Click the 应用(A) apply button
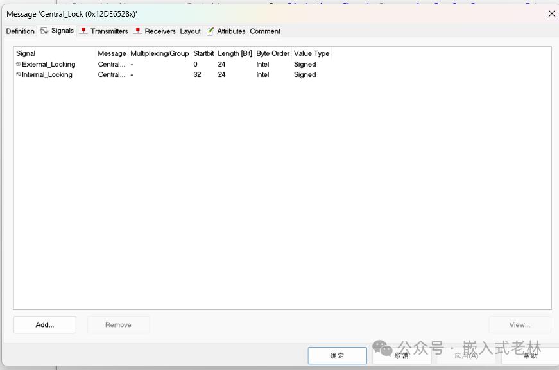Image resolution: width=559 pixels, height=370 pixels. point(467,355)
